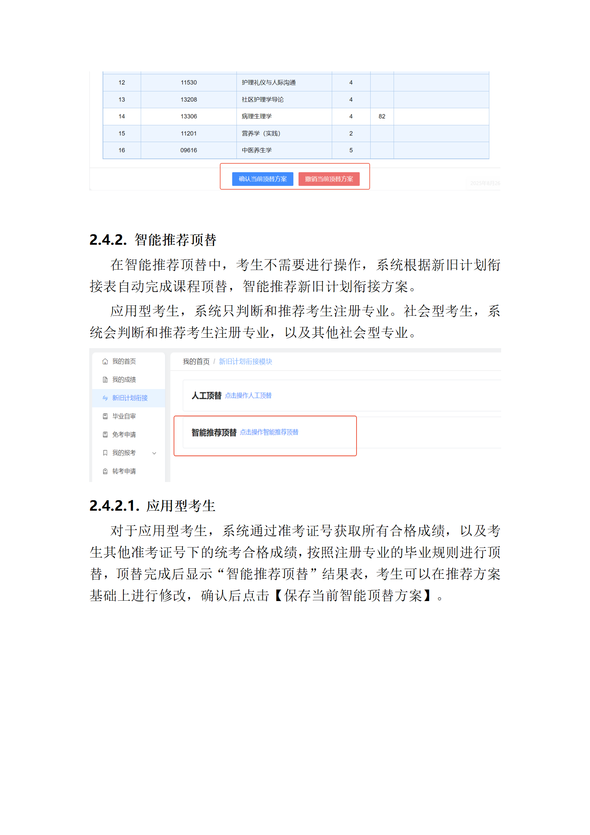590x835 pixels.
Task: Click the swap-arrows icon beside 新旧计划衔接
Action: [x=105, y=398]
